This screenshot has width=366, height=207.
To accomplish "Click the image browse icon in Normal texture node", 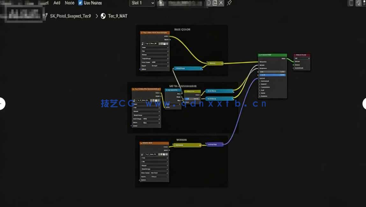I will 142,154.
